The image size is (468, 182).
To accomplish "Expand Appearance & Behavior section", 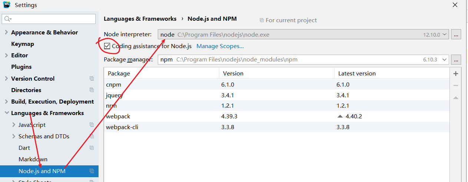I will (x=6, y=32).
